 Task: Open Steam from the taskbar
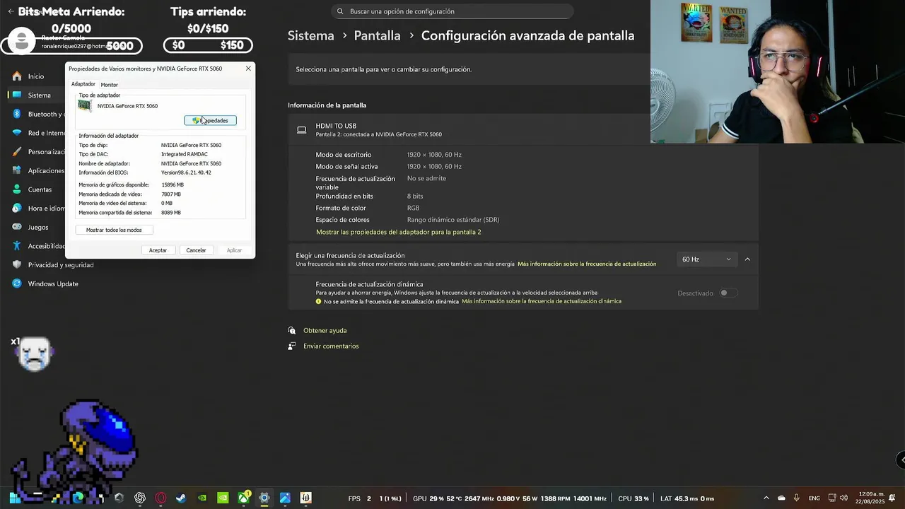tap(181, 498)
